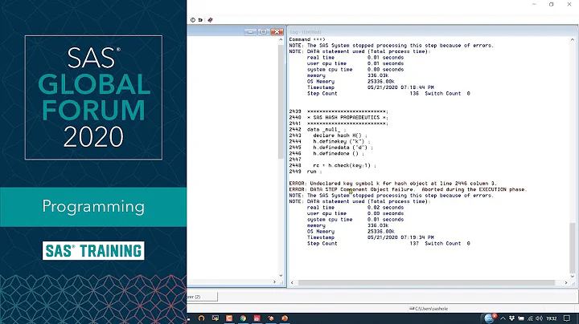579x324 pixels.
Task: Click log line 2448 'rc = h.check(key:1)'
Action: click(333, 165)
